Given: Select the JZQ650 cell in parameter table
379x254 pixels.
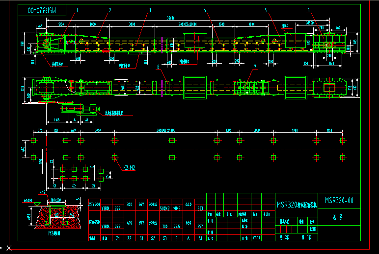Looking at the screenshot, I should [x=94, y=222].
